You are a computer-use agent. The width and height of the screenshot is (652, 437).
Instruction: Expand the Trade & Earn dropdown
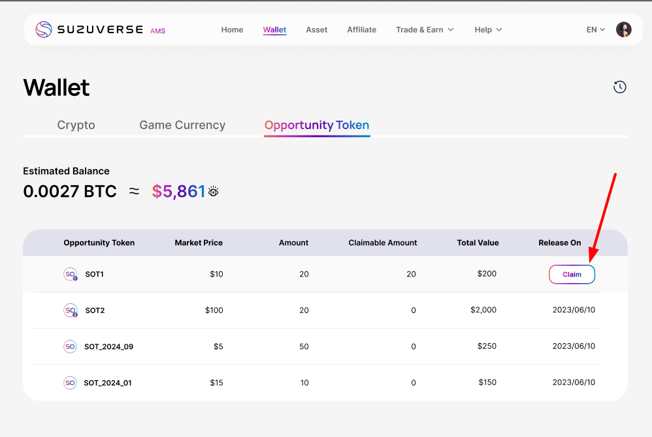425,29
